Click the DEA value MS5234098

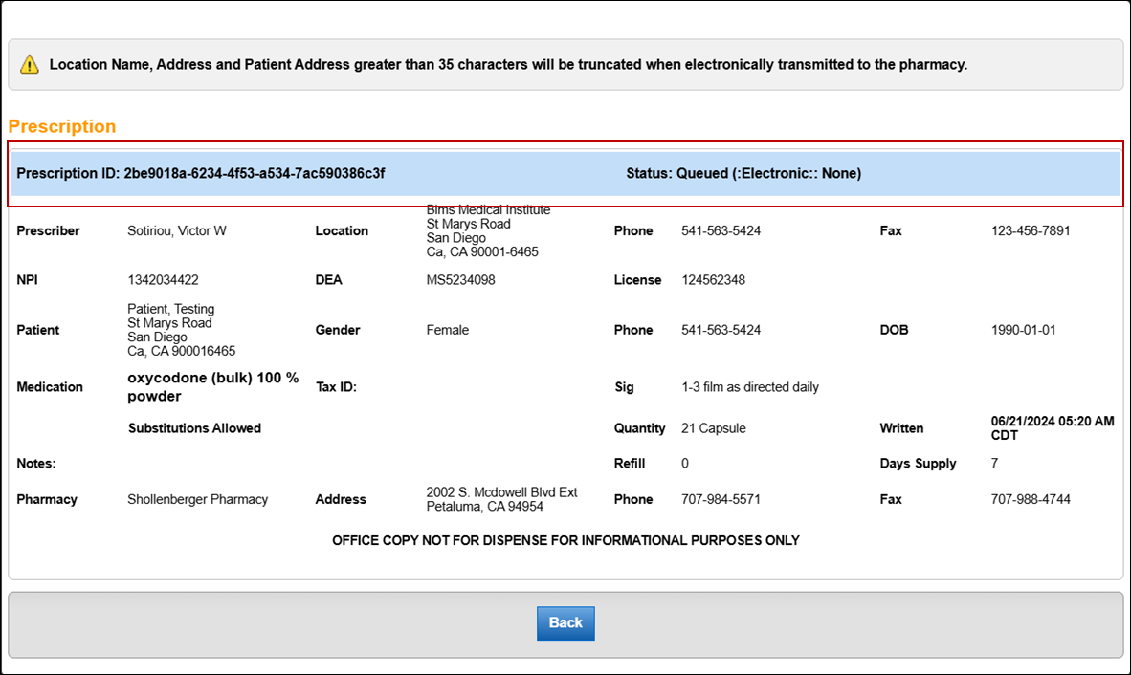pyautogui.click(x=461, y=280)
